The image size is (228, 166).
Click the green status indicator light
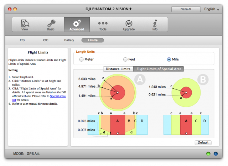[208, 154]
